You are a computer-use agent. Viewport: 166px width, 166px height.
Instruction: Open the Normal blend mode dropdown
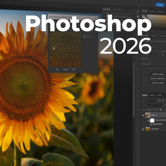(152, 105)
